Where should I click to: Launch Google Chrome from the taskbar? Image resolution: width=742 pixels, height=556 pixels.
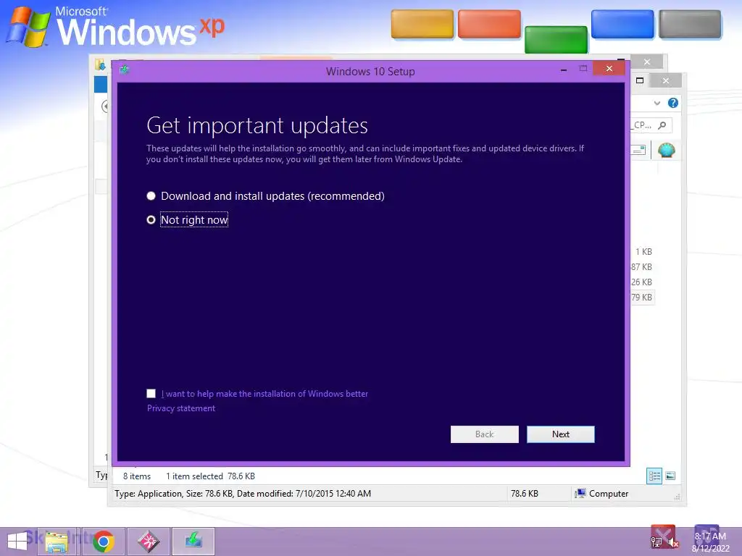point(104,542)
